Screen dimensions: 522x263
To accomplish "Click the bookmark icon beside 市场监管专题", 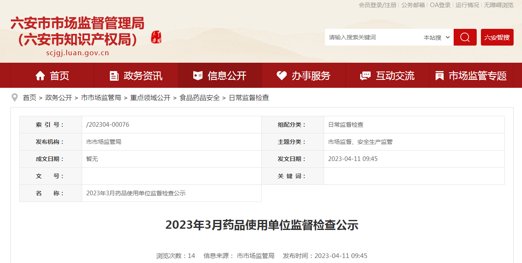I will (x=439, y=76).
